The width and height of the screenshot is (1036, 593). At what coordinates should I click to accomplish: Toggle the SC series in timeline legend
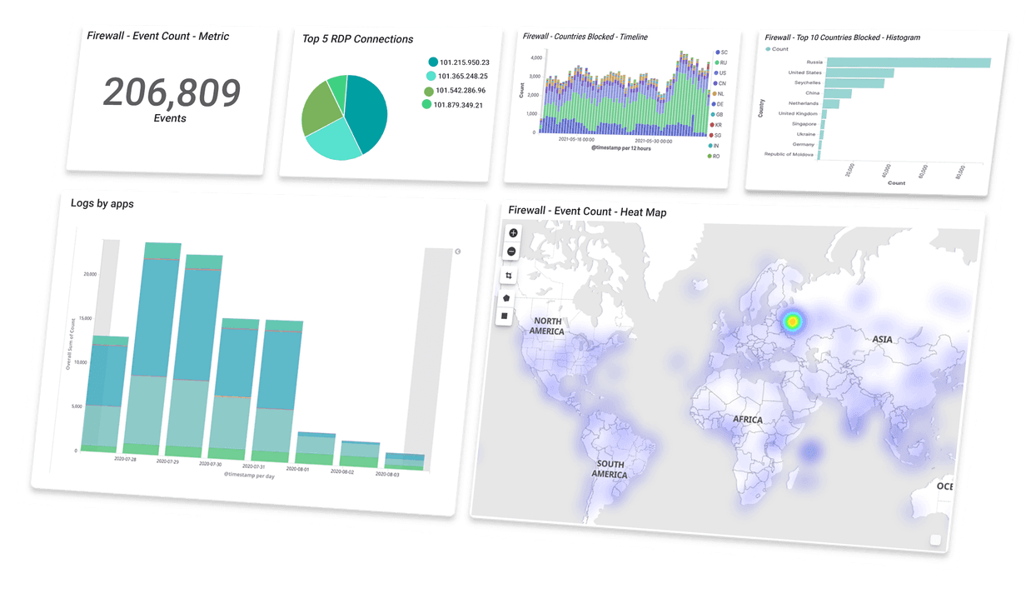[722, 52]
